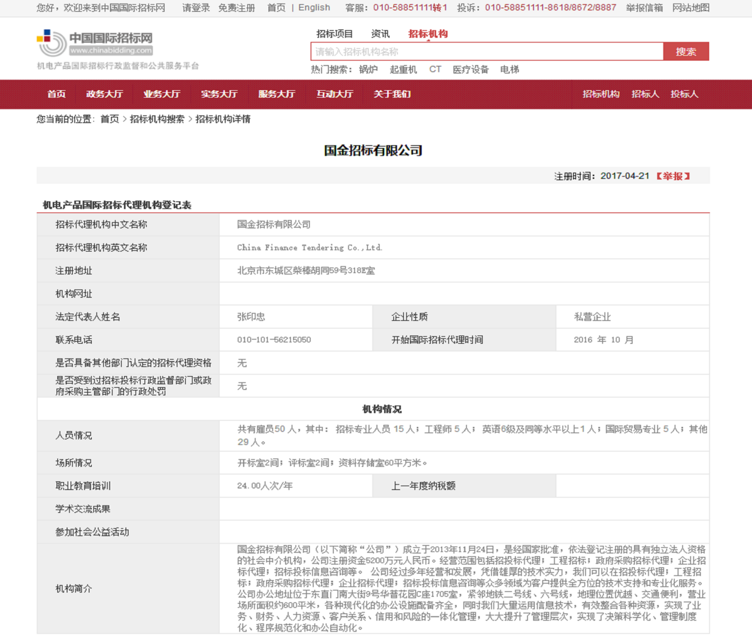Image resolution: width=752 pixels, height=638 pixels.
Task: Select the 资讯 search tab
Action: coord(380,34)
